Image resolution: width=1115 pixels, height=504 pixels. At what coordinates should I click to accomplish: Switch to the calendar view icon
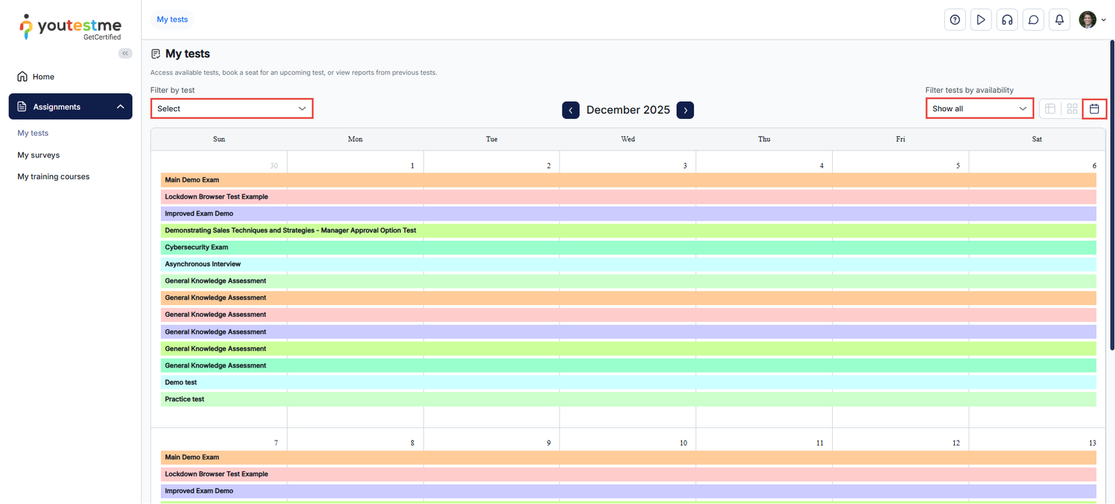[x=1094, y=109]
